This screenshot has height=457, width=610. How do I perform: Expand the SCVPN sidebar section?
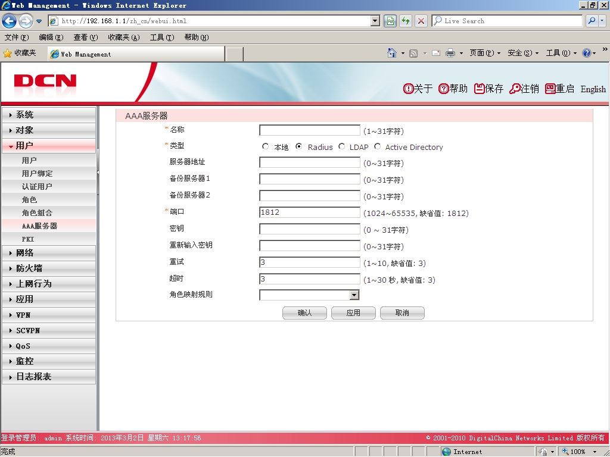(49, 330)
